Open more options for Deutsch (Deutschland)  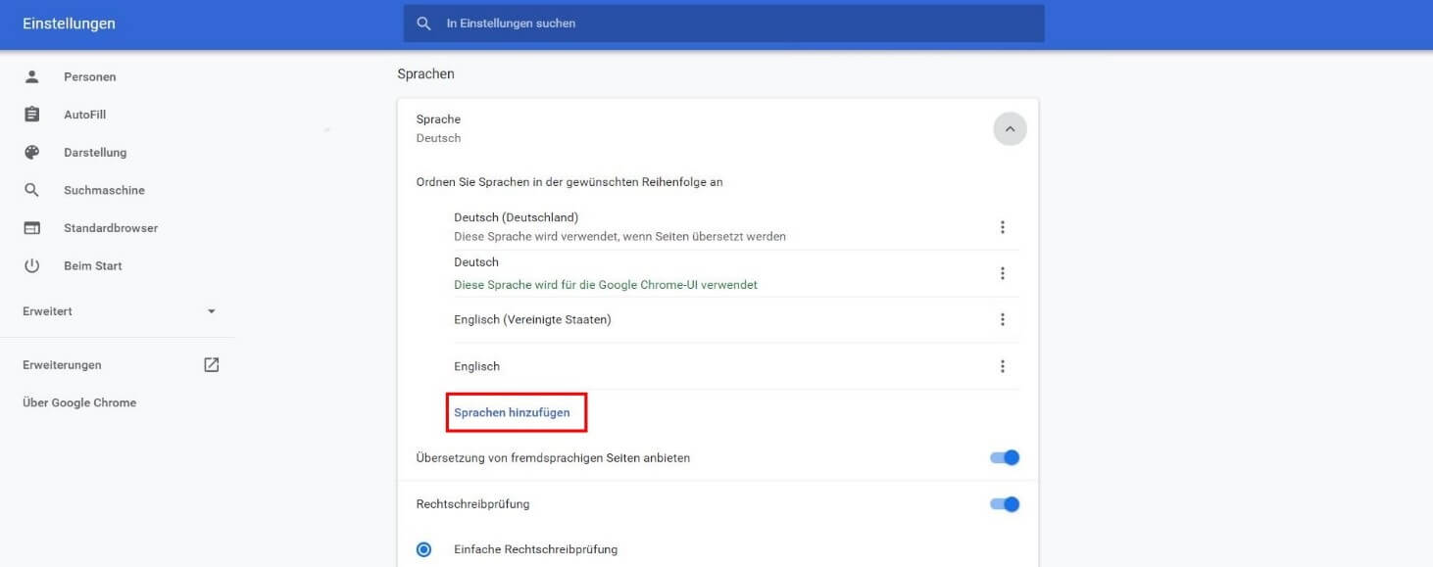(1002, 227)
